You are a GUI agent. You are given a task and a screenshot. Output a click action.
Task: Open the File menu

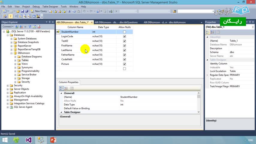pyautogui.click(x=3, y=7)
